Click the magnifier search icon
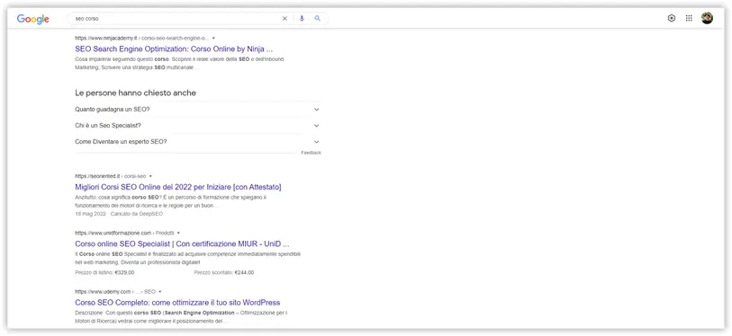This screenshot has height=336, width=732. 318,19
